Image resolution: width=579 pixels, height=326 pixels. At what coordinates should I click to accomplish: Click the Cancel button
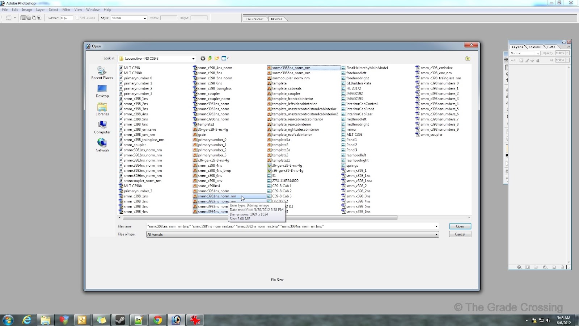click(x=460, y=234)
